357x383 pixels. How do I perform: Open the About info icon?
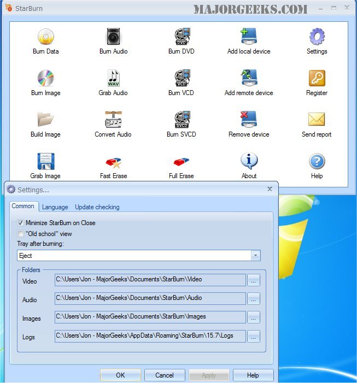(x=249, y=161)
